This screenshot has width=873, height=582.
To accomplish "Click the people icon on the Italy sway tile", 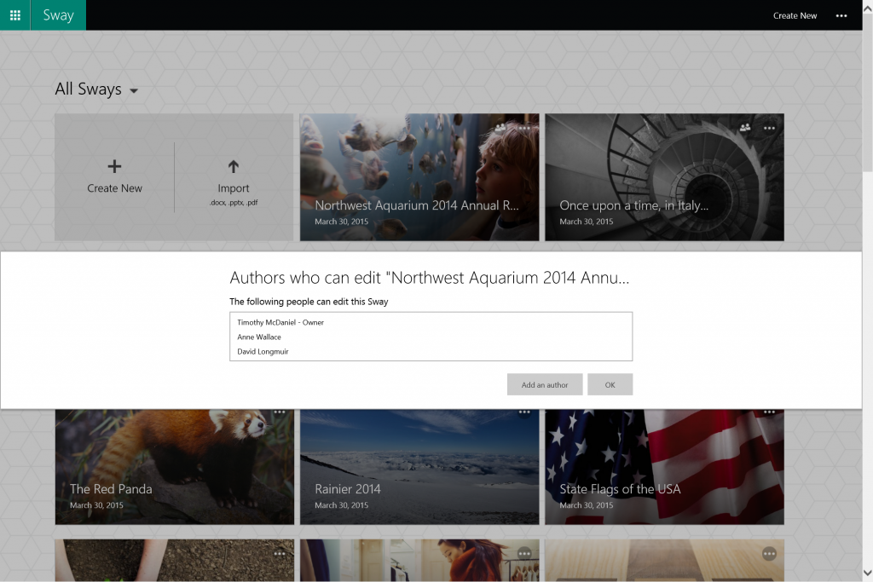I will [746, 127].
